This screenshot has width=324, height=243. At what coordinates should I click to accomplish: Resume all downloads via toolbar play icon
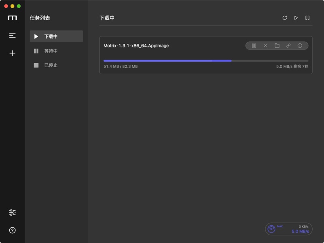pos(296,18)
